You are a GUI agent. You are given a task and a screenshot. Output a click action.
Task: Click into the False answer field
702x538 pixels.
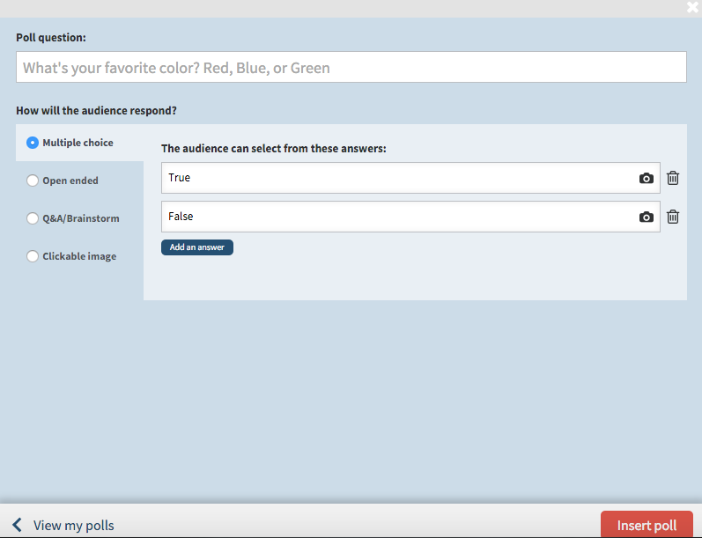396,217
